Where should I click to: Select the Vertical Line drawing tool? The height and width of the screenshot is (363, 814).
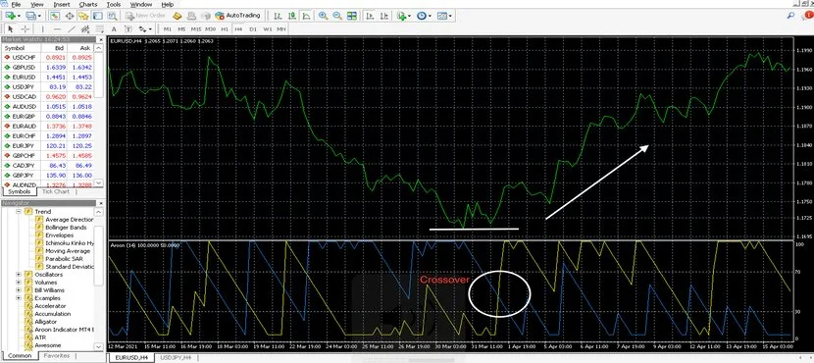pyautogui.click(x=42, y=29)
